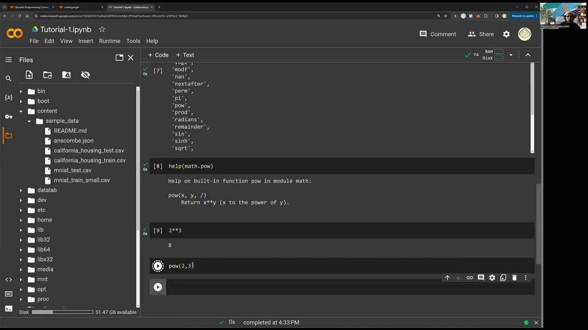Click the upload file icon in Files panel
The width and height of the screenshot is (588, 330).
pyautogui.click(x=29, y=75)
